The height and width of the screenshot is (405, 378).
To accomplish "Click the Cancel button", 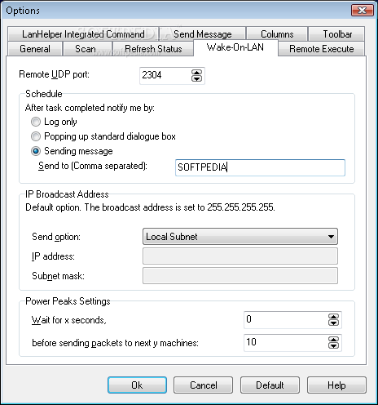I will [204, 385].
